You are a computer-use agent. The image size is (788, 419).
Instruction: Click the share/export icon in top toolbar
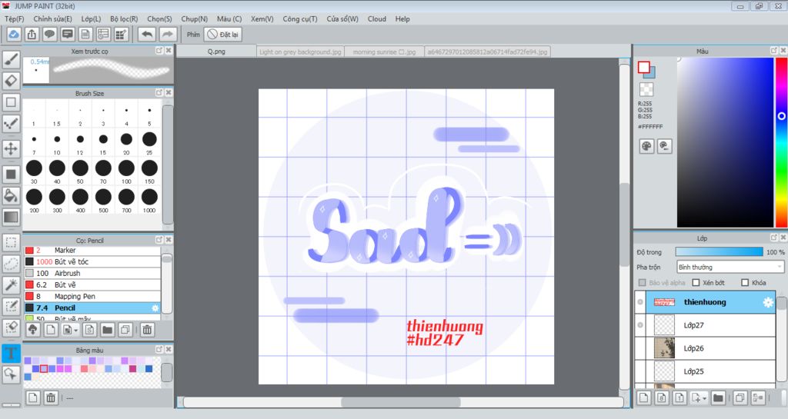coord(32,34)
